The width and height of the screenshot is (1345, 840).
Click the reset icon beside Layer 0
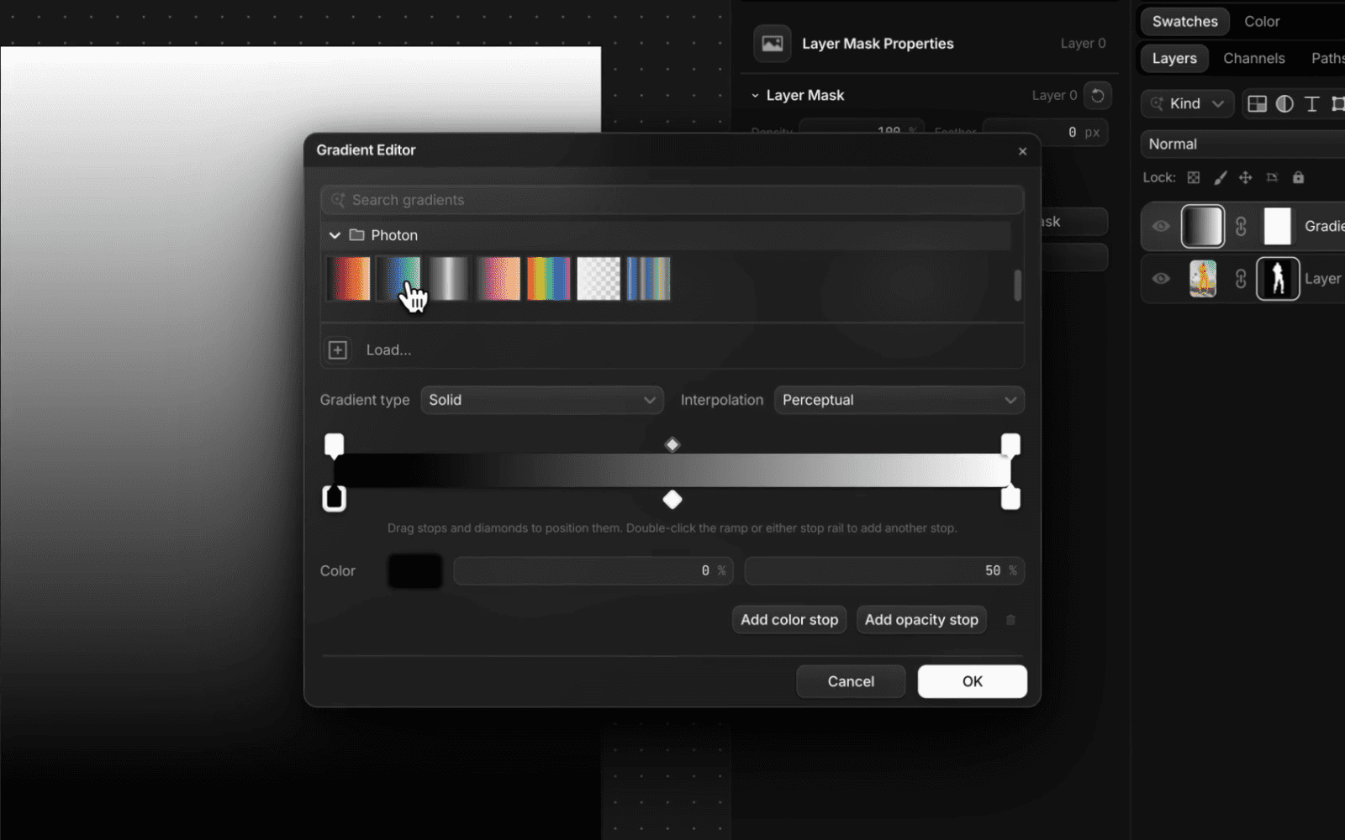(1097, 96)
